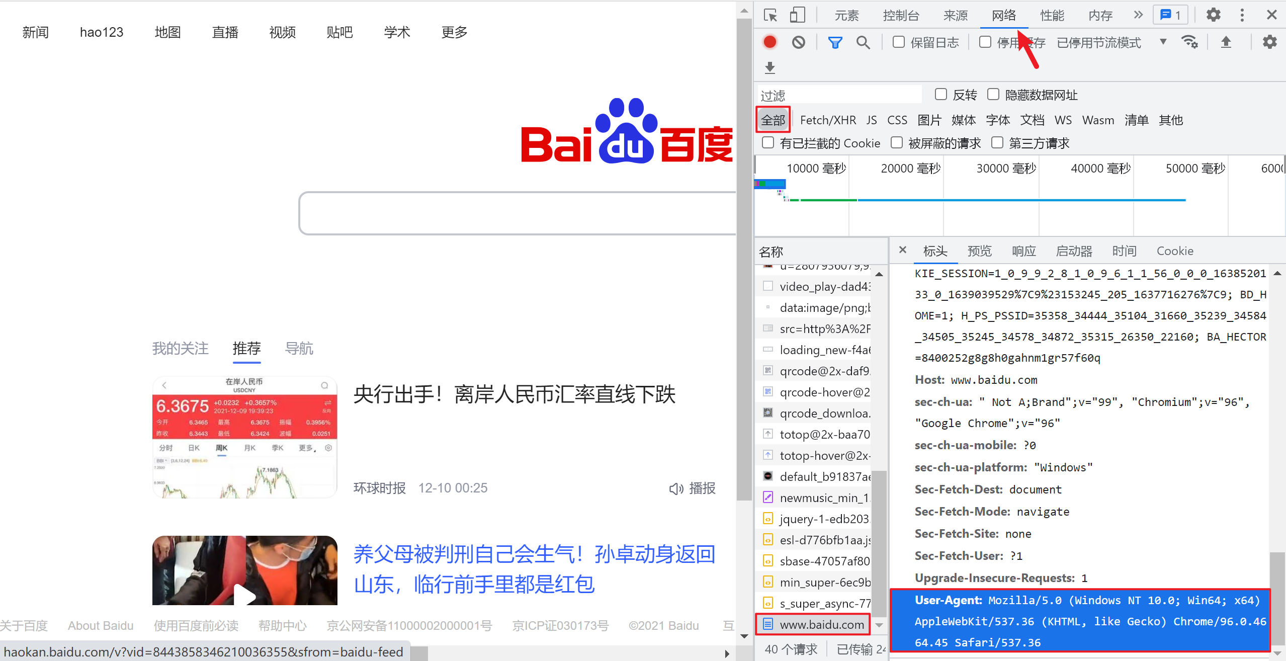Open the 响应 tab in request details
The image size is (1286, 661).
pos(1023,251)
